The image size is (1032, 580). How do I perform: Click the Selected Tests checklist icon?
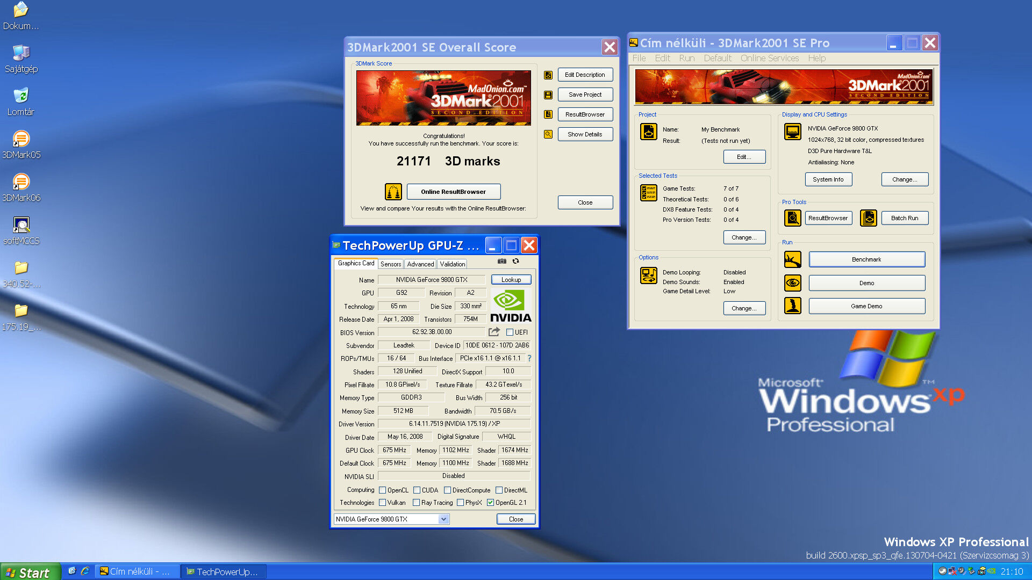(649, 192)
